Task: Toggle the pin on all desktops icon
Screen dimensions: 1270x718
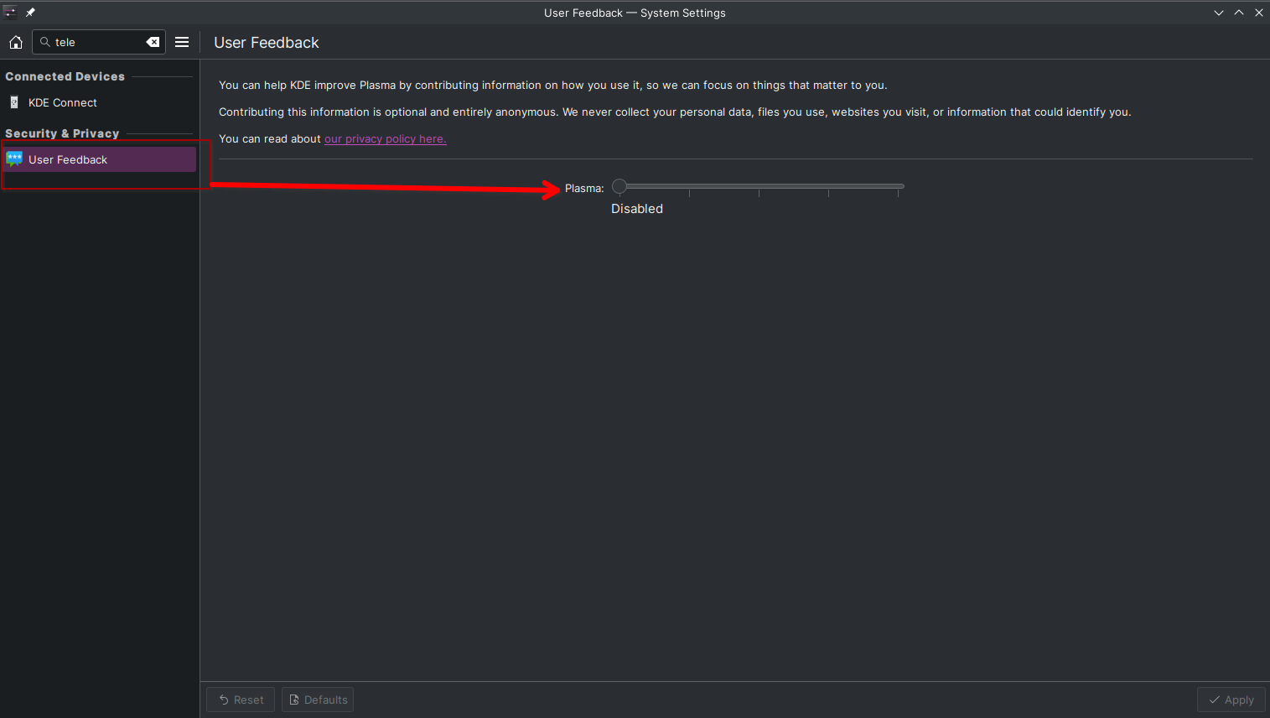Action: 30,13
